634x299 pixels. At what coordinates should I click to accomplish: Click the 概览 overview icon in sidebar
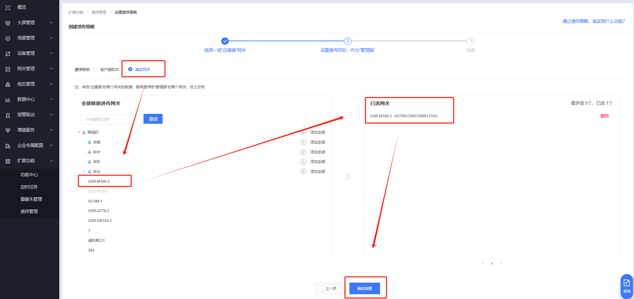[8, 8]
